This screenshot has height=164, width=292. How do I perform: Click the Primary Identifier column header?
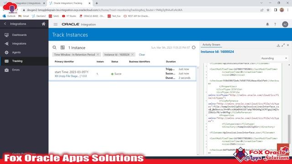(64, 61)
